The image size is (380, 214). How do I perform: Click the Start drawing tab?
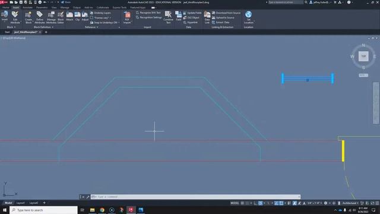7,32
